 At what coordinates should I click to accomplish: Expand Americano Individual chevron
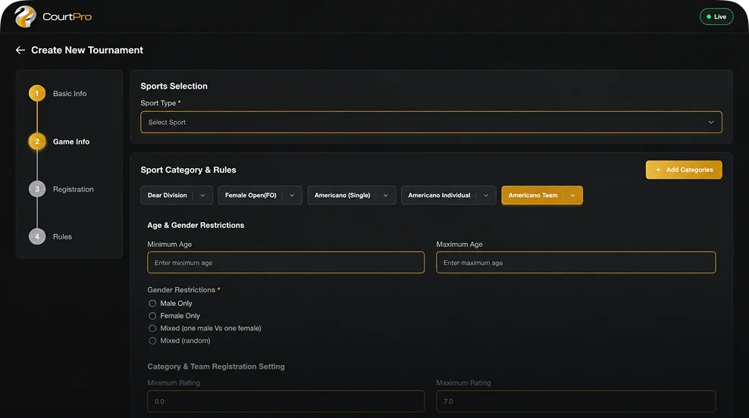pyautogui.click(x=486, y=195)
